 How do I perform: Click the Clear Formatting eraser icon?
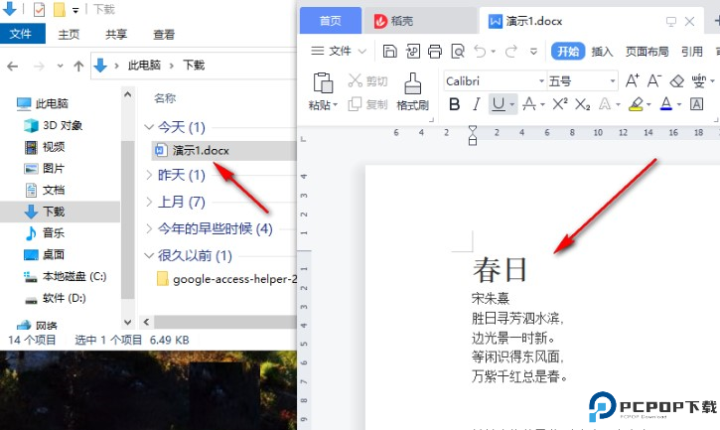677,81
